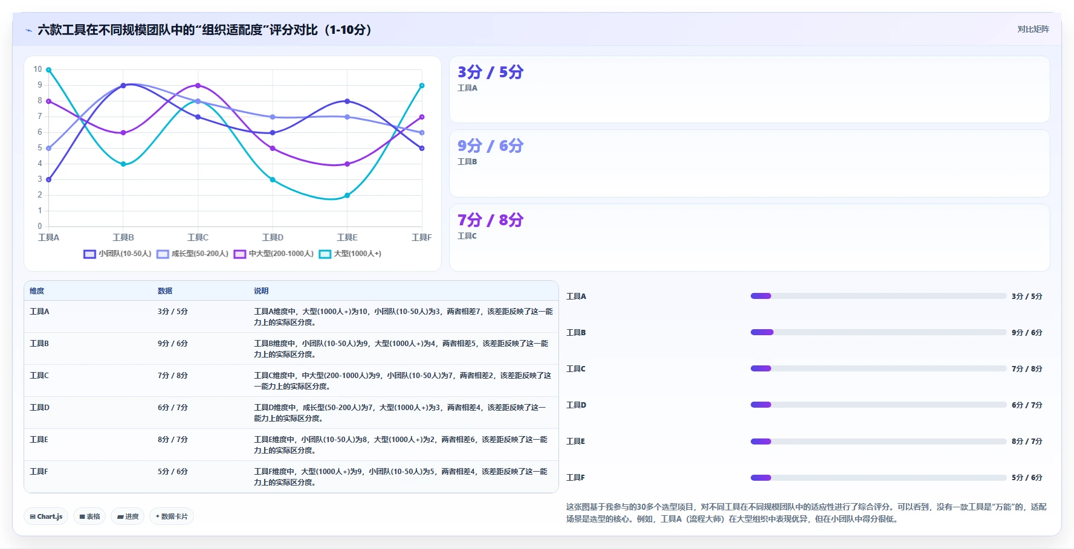Click the 维度 column header
The height and width of the screenshot is (549, 1074).
(x=37, y=291)
